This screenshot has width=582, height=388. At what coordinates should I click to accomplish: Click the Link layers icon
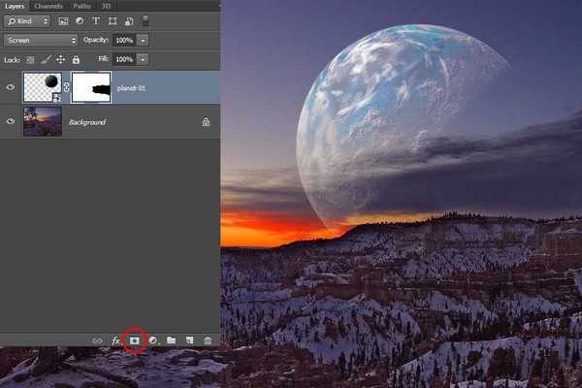97,340
